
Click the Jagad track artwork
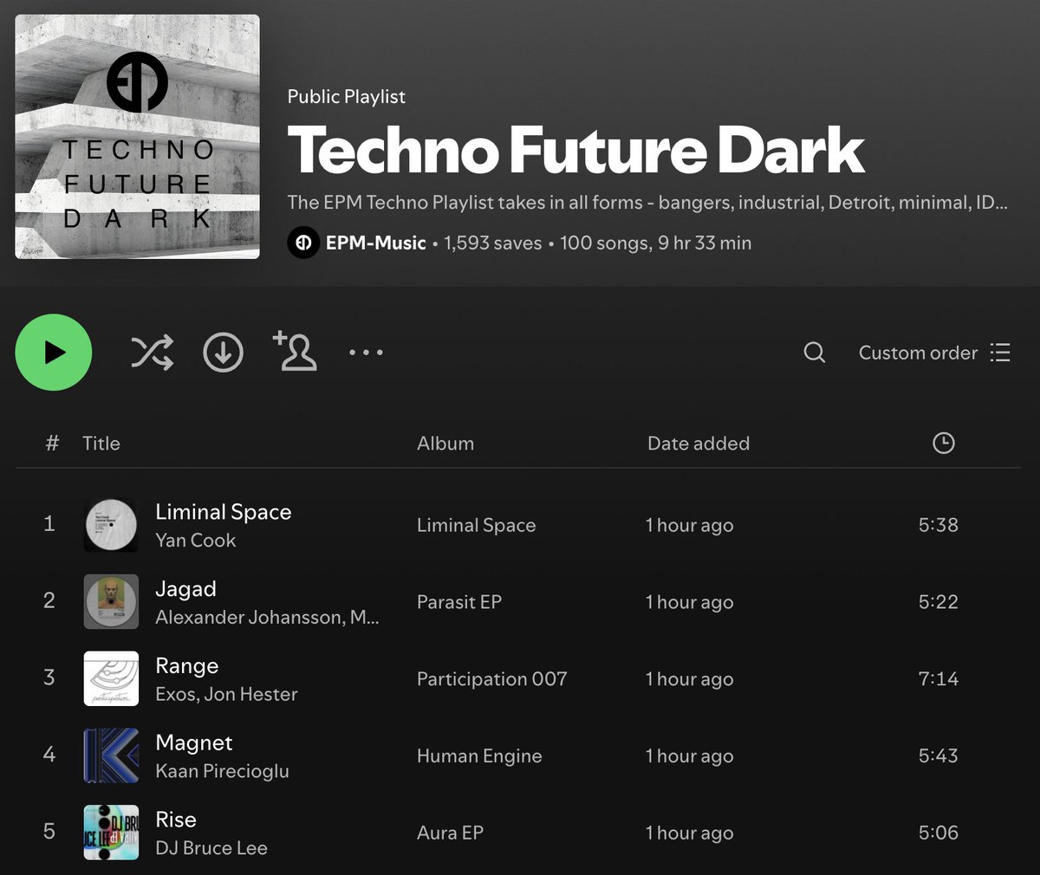click(x=111, y=602)
